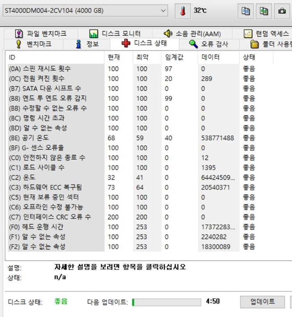
Task: Click the thermometer temperature icon
Action: click(x=183, y=11)
